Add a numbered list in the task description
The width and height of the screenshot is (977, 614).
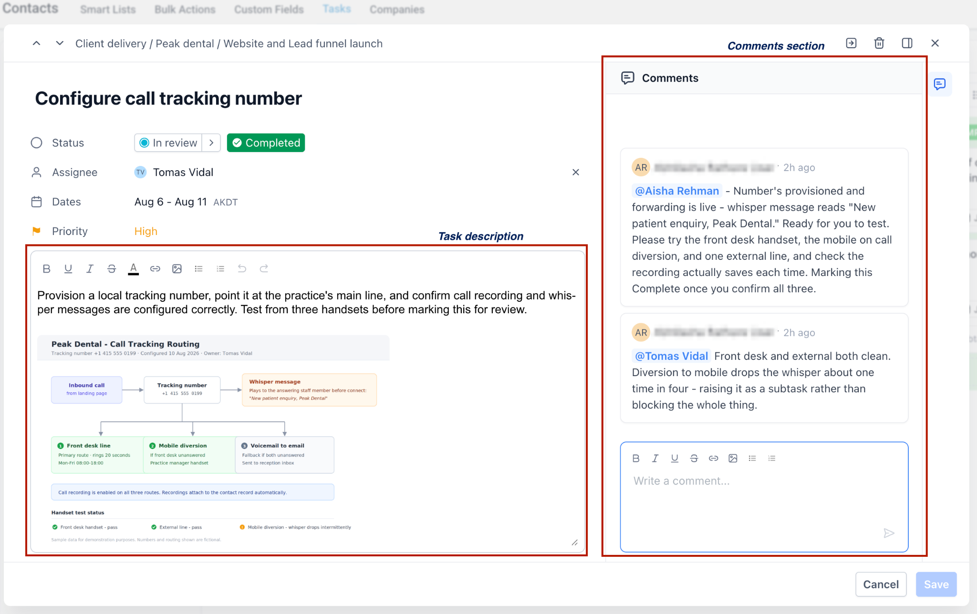pos(220,269)
